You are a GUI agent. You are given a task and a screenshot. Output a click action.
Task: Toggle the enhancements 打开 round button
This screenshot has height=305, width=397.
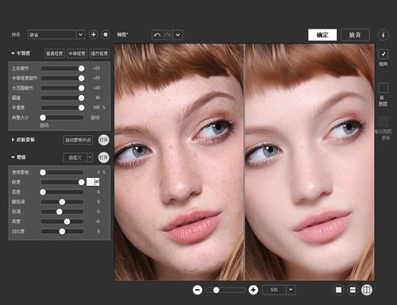click(x=104, y=158)
